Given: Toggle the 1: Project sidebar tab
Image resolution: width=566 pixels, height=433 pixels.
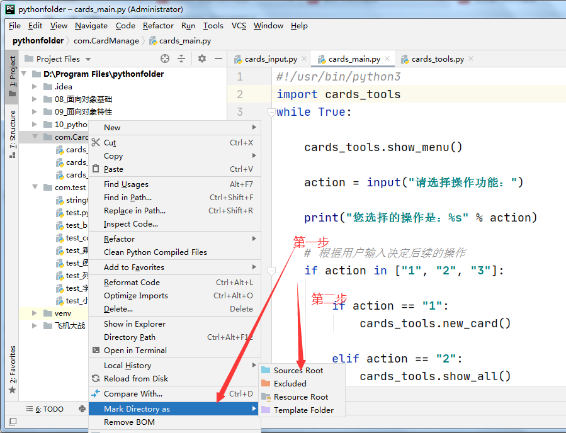Looking at the screenshot, I should [x=13, y=76].
